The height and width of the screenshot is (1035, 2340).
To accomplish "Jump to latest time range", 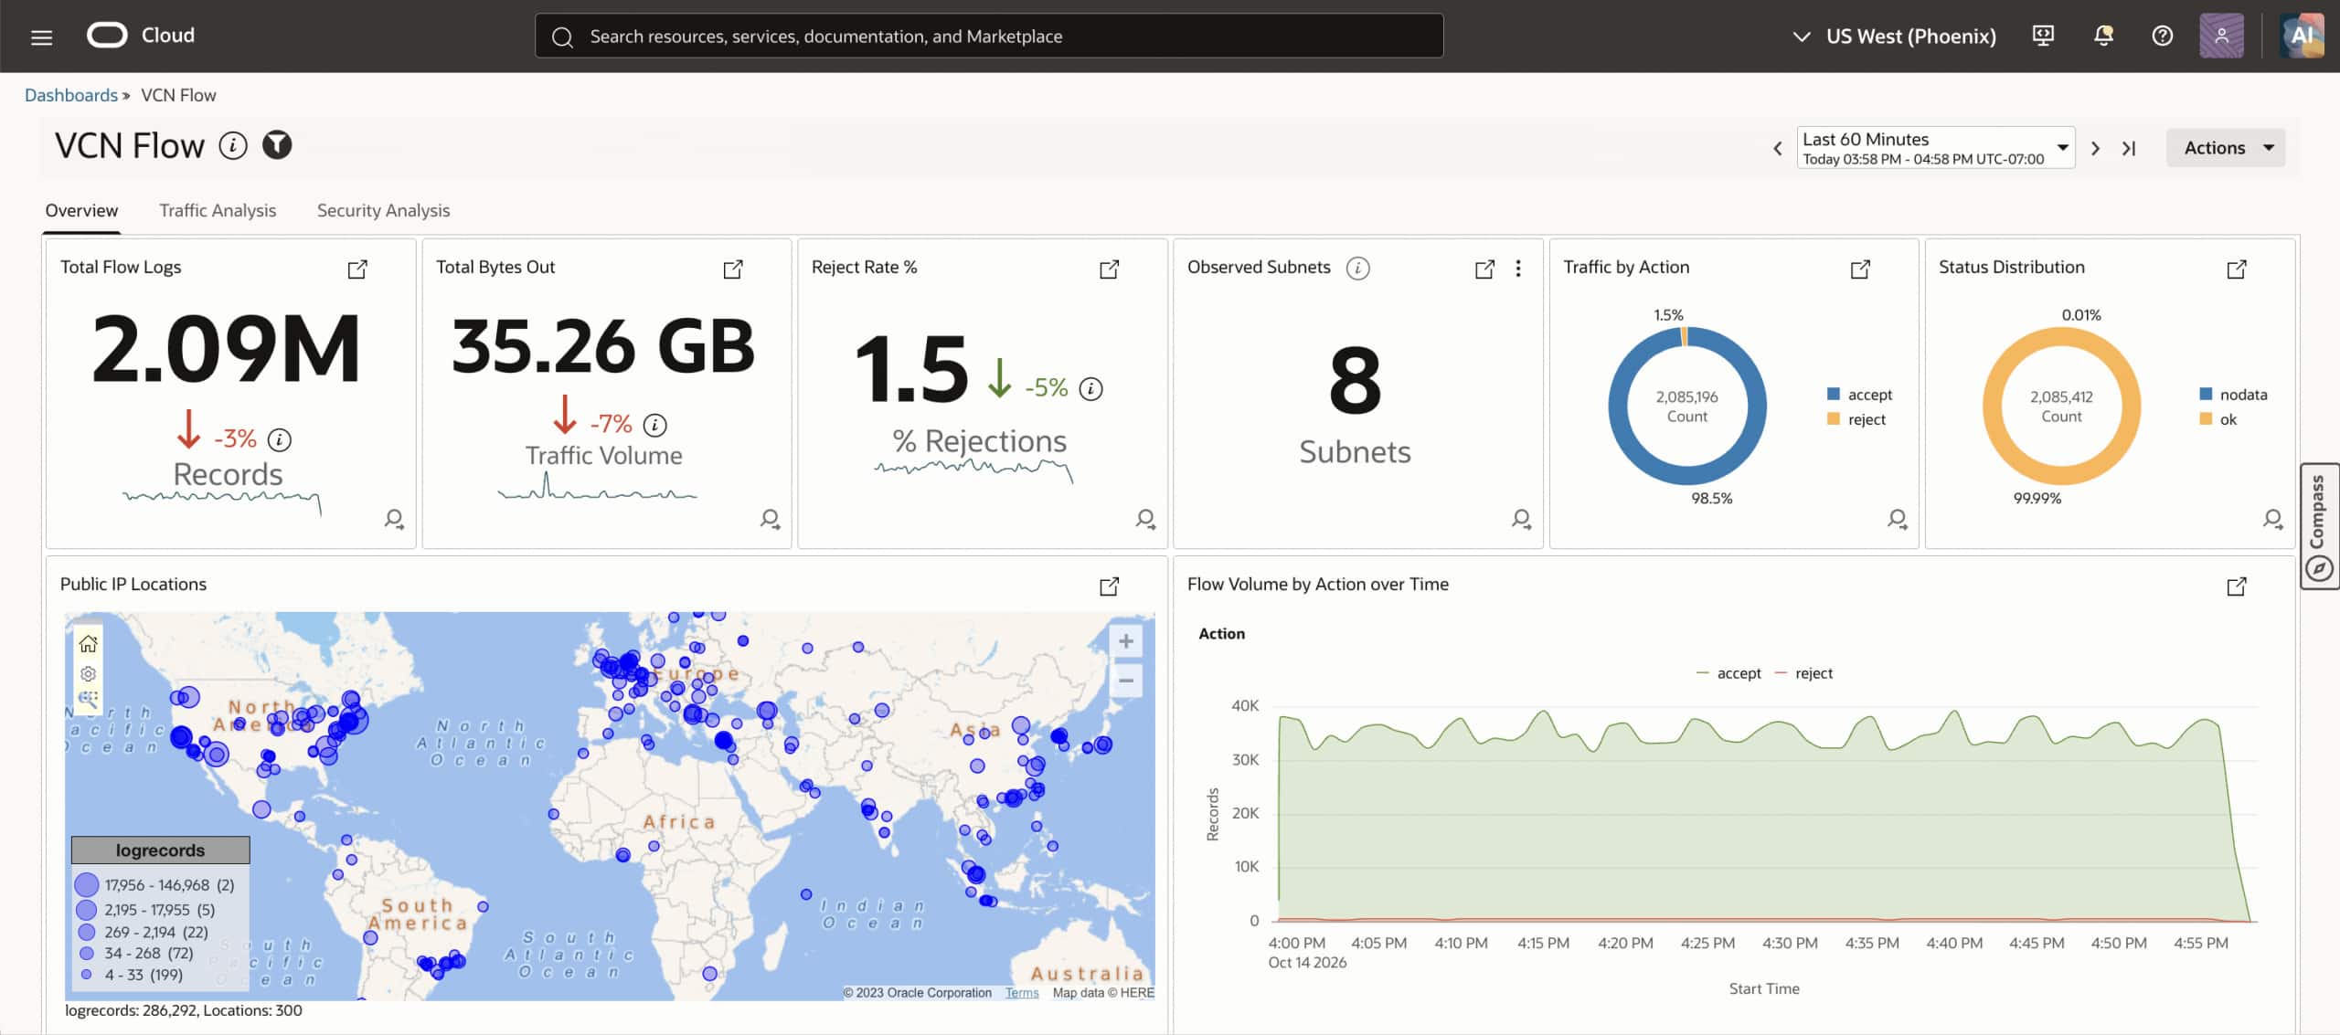I will (x=2129, y=148).
